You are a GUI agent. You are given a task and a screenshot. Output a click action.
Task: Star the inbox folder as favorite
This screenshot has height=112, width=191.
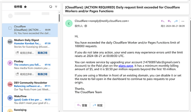point(25,7)
